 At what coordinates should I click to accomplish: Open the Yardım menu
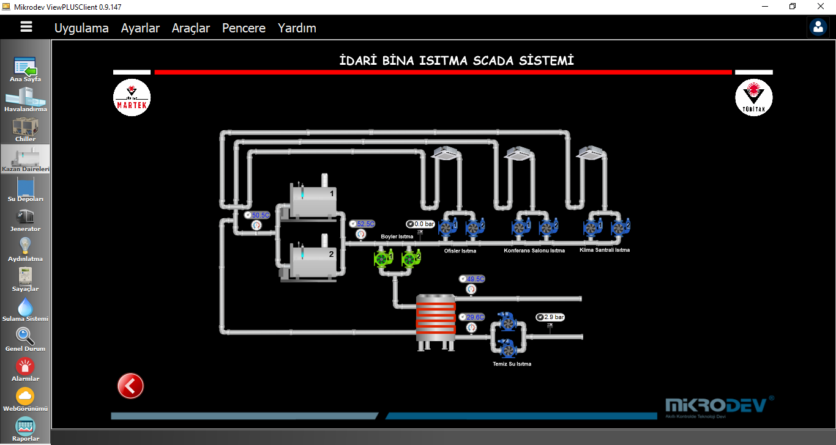(297, 28)
